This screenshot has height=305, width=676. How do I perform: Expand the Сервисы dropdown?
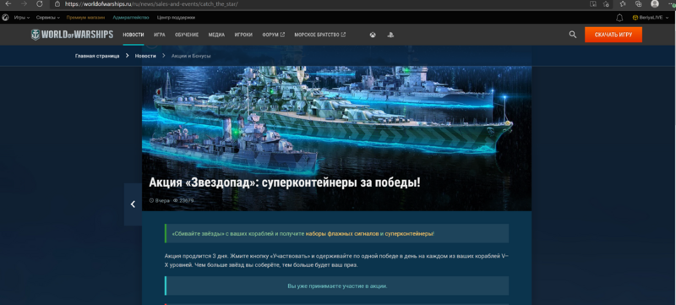pos(47,18)
